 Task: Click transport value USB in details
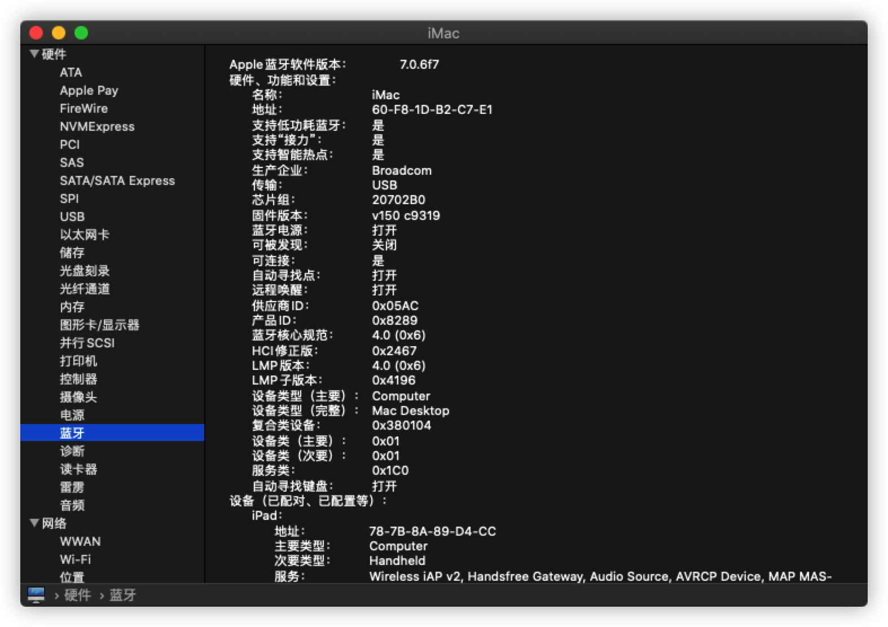(x=385, y=185)
